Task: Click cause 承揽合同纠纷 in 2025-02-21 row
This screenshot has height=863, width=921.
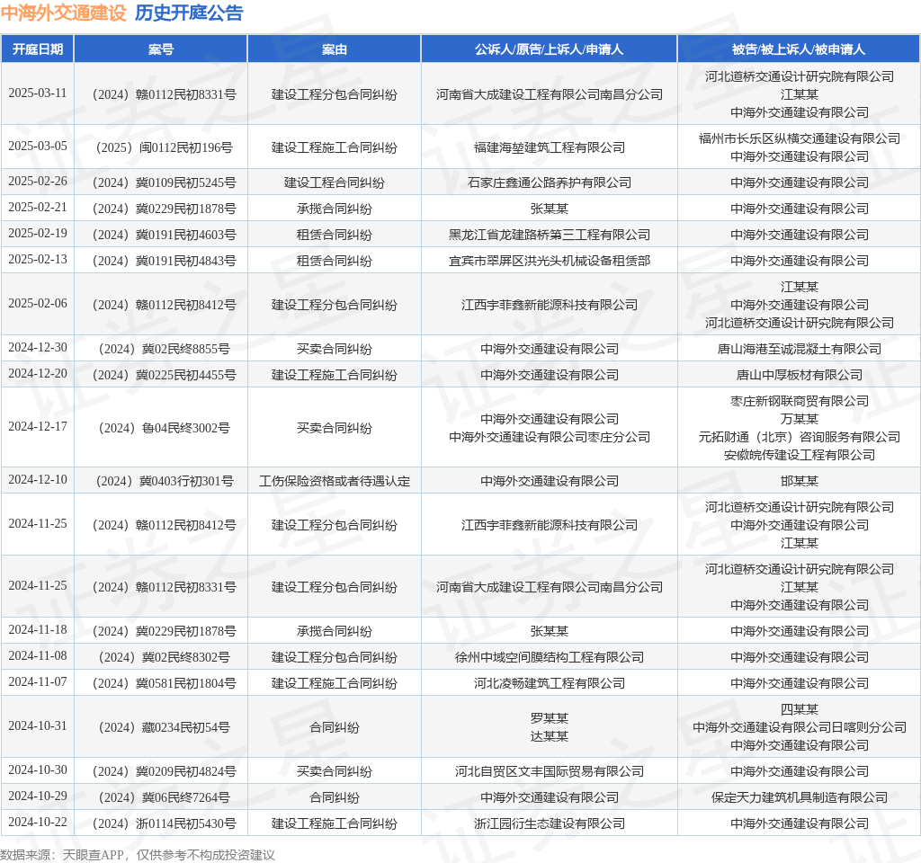Action: tap(335, 209)
